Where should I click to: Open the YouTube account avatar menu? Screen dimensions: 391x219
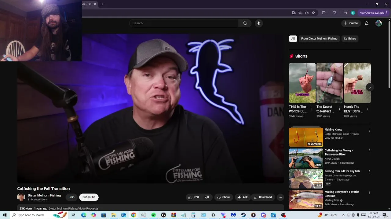pyautogui.click(x=378, y=23)
